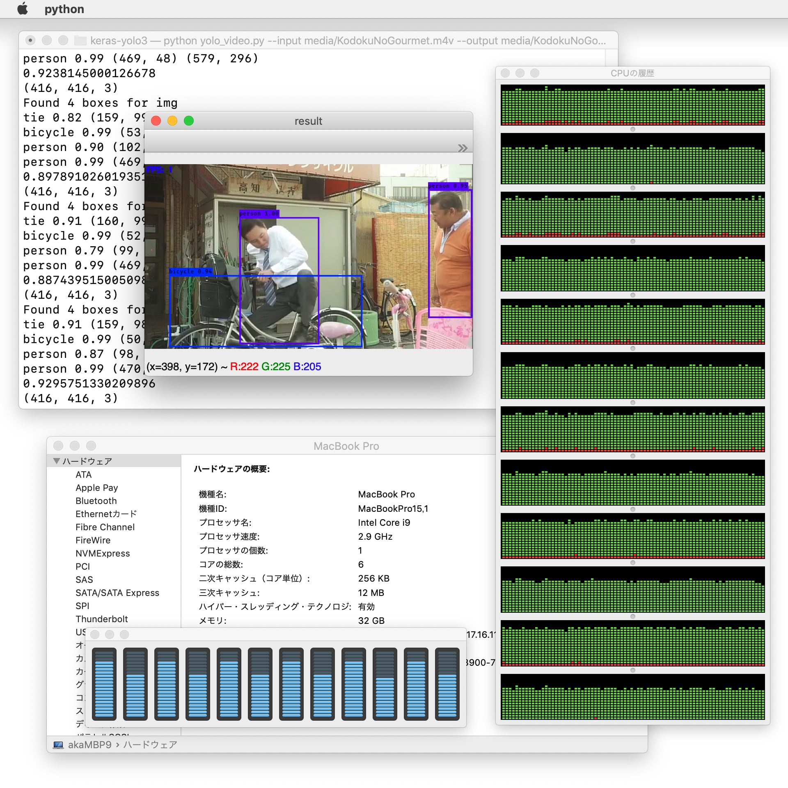
Task: Select Bluetooth in the hardware sidebar
Action: tap(96, 501)
